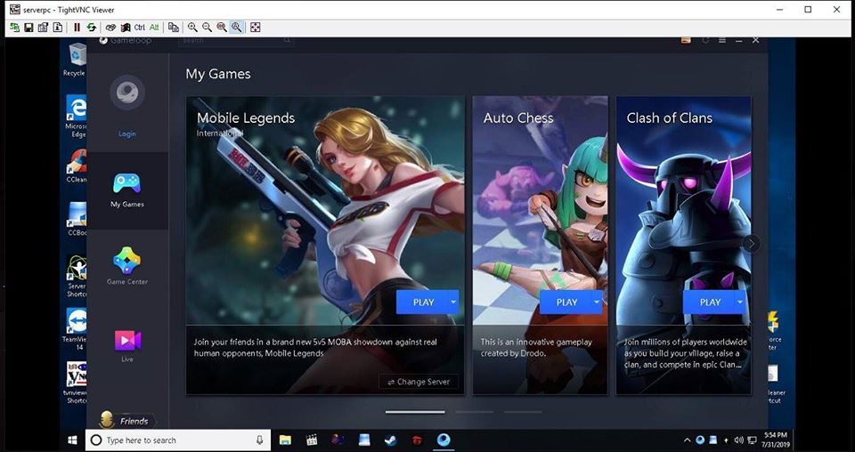Pause the VNC session with red bars
855x452 pixels.
click(77, 28)
